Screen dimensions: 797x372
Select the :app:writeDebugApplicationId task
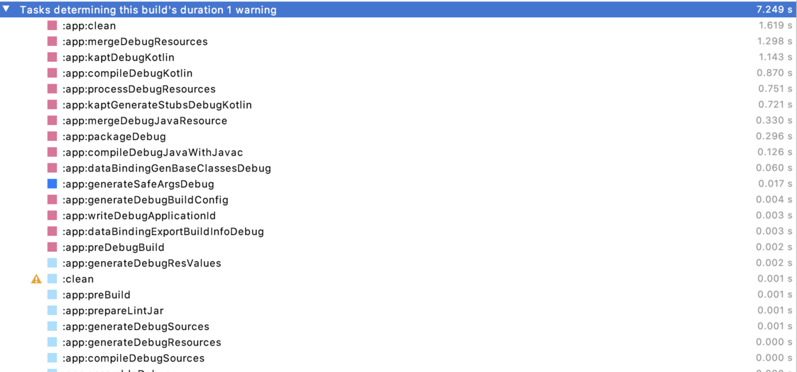pos(398,216)
